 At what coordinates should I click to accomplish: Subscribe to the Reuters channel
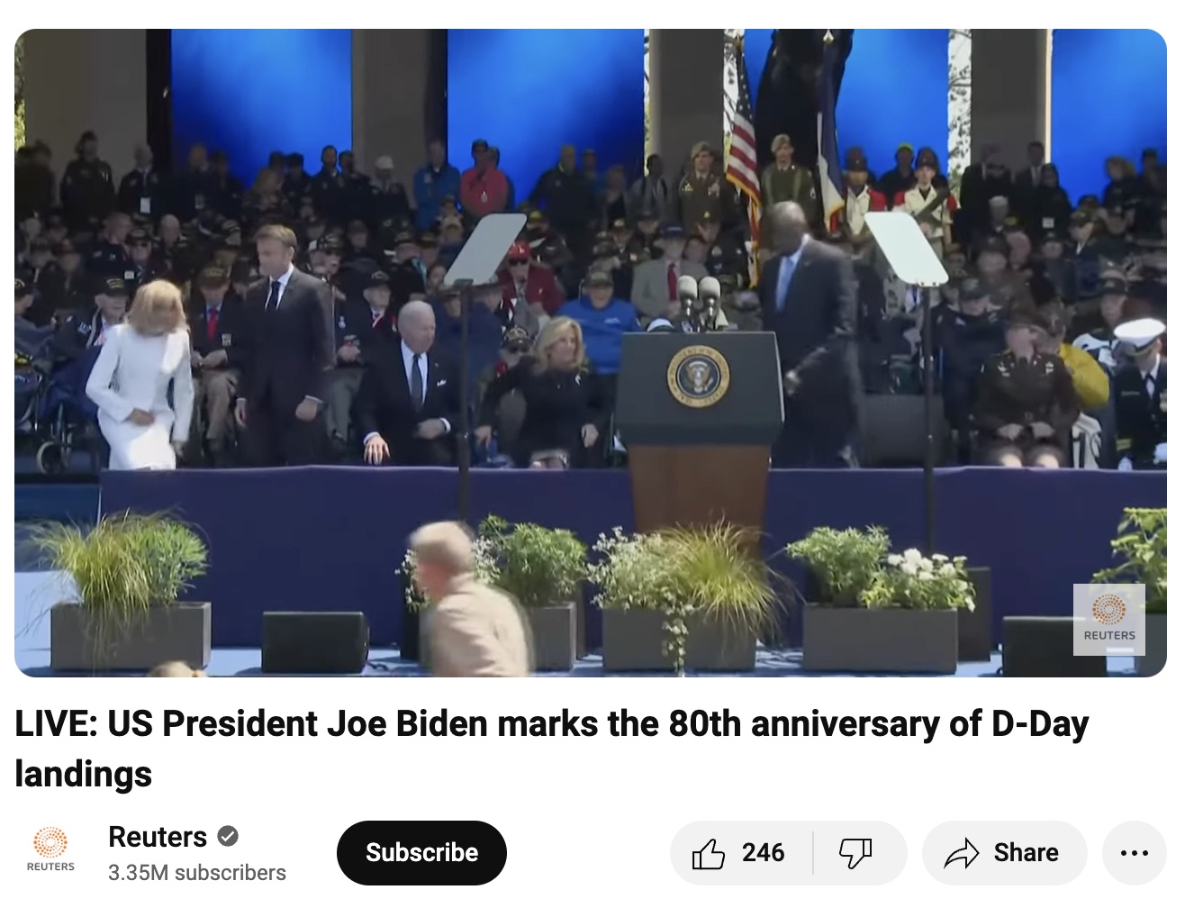pyautogui.click(x=421, y=852)
